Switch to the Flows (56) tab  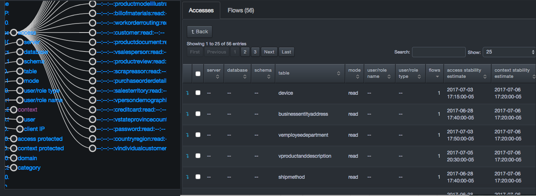(241, 10)
